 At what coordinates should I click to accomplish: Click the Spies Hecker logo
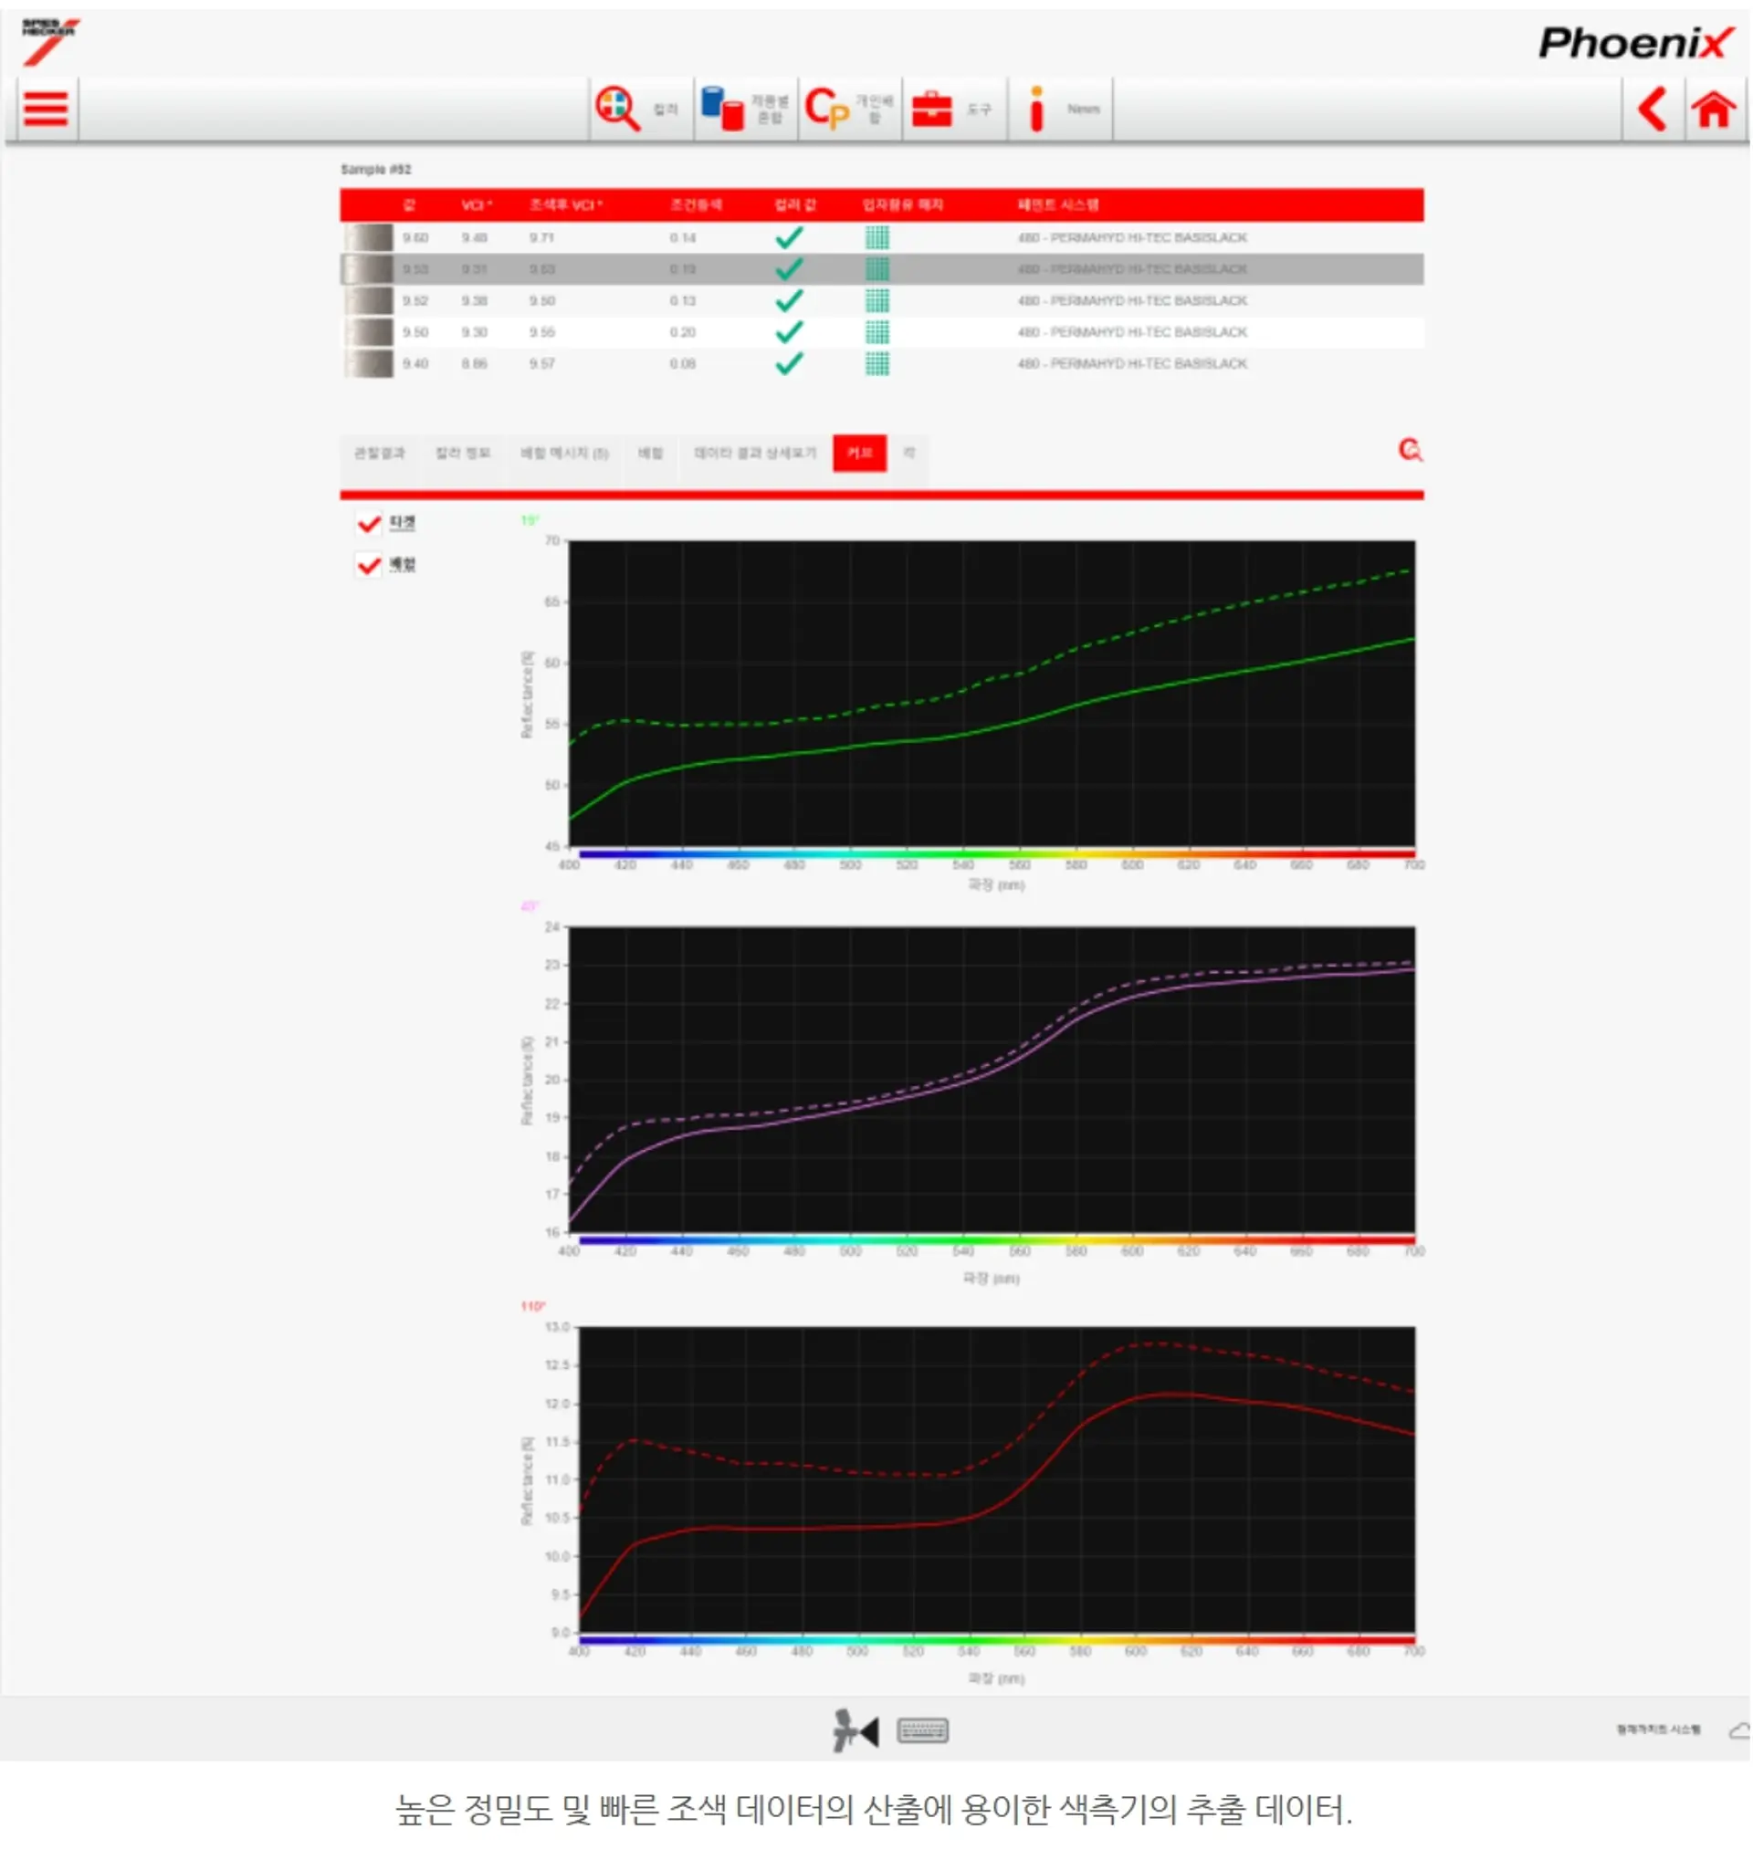point(50,41)
